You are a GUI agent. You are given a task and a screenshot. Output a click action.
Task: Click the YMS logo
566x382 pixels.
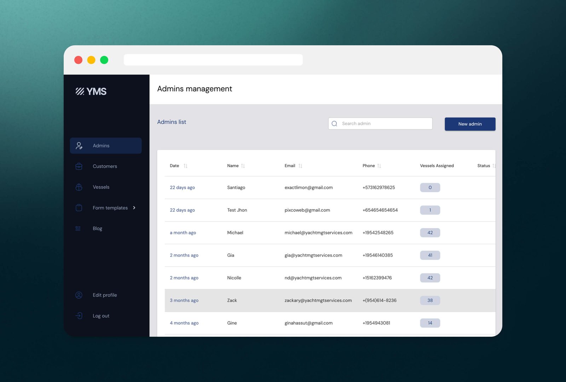click(x=91, y=92)
